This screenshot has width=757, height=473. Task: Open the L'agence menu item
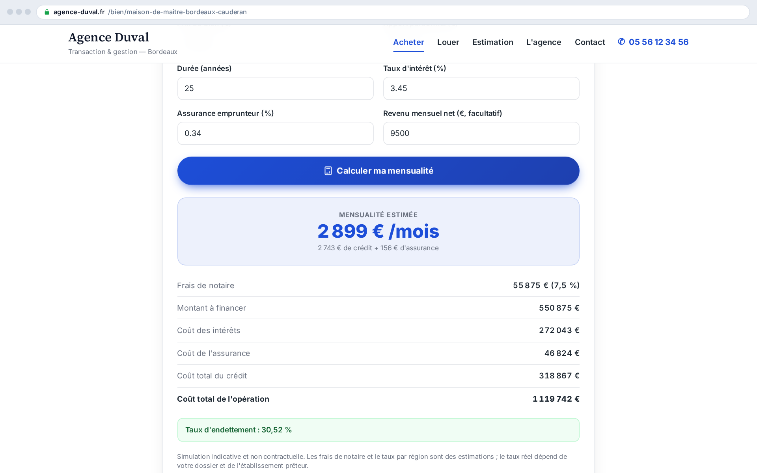(x=544, y=42)
